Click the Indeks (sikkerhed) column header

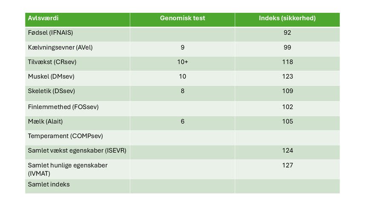tap(287, 18)
